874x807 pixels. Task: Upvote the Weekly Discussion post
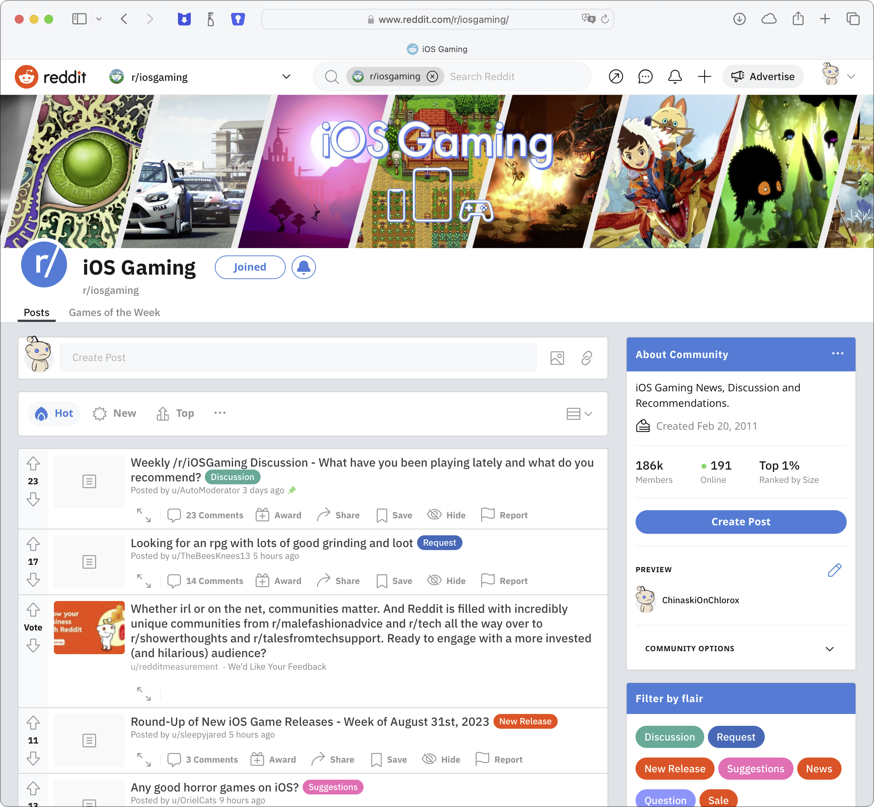[x=33, y=463]
